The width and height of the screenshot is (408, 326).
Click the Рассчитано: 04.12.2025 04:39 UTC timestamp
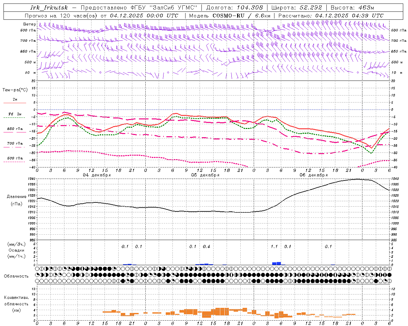coord(331,16)
